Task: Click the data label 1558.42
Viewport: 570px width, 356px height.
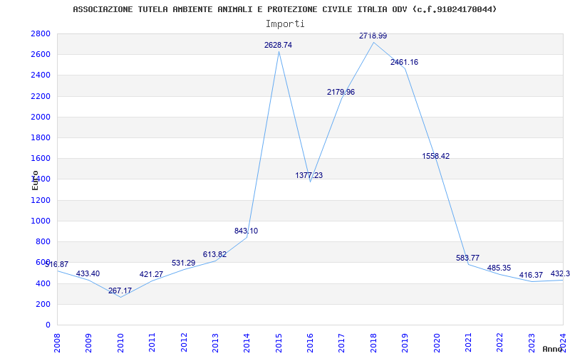Action: pyautogui.click(x=436, y=156)
